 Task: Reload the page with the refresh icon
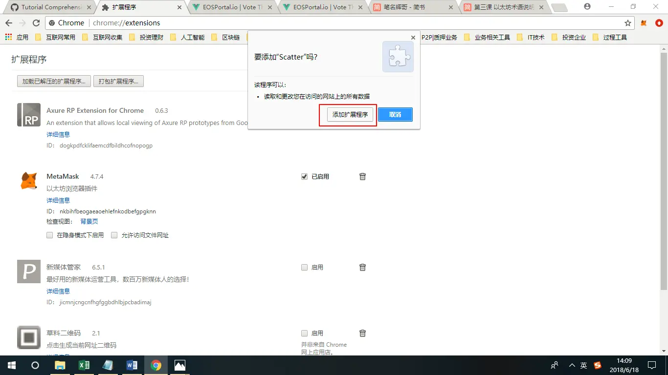tap(36, 23)
